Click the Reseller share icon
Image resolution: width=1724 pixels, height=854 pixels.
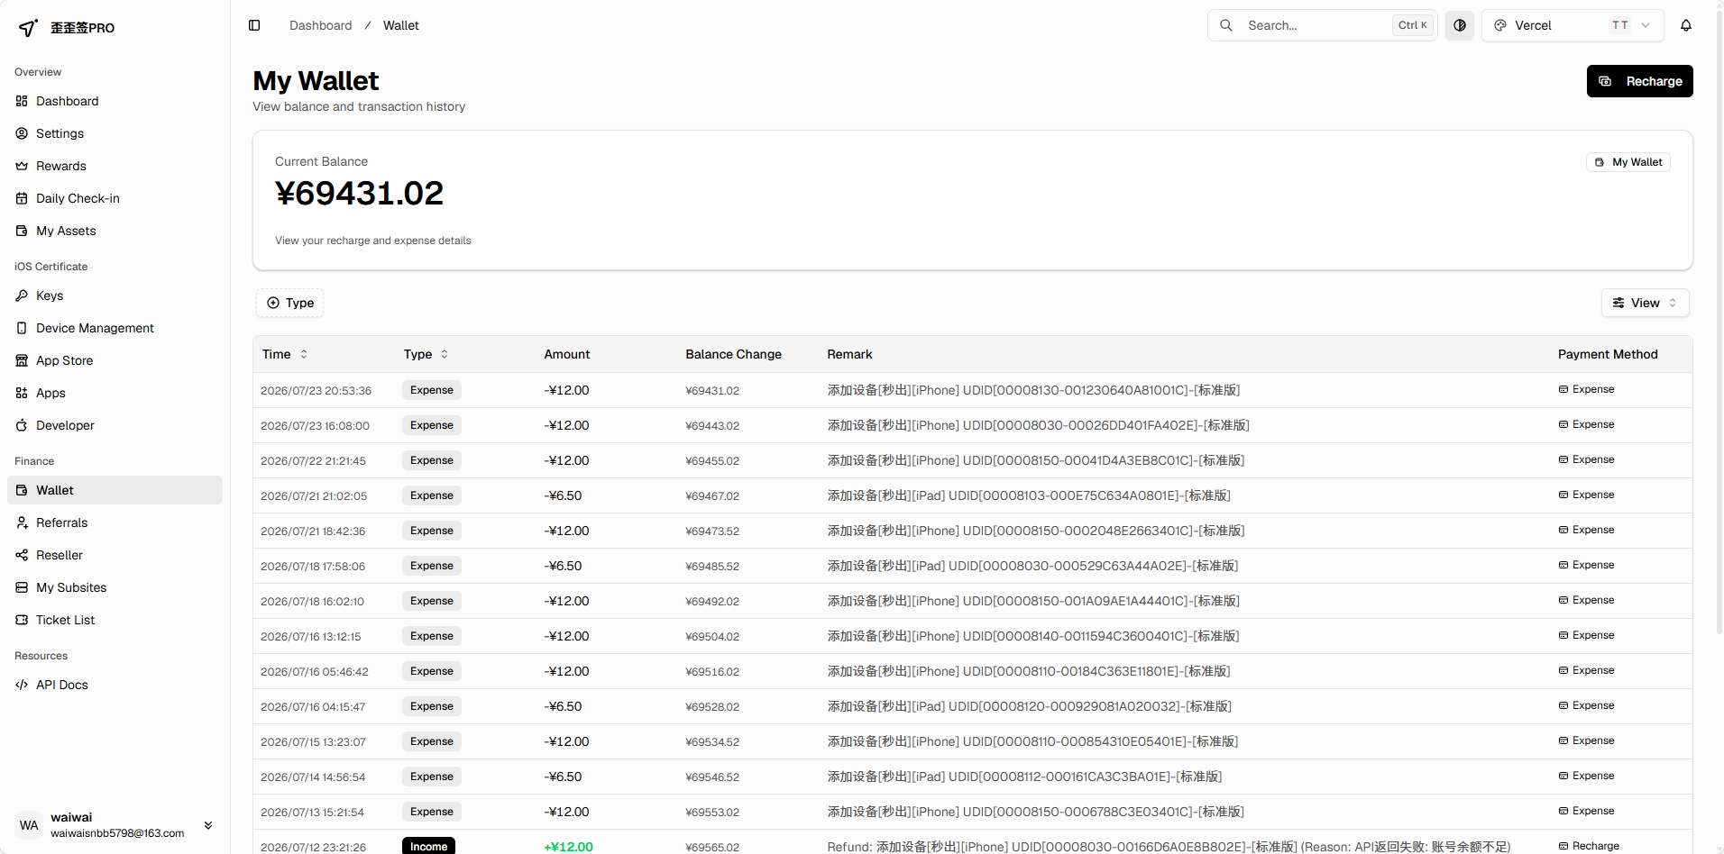[x=22, y=555]
